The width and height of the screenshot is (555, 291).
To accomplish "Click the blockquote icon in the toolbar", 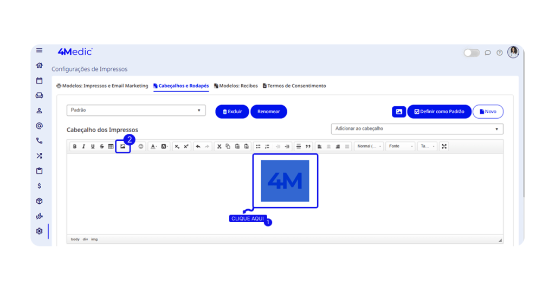I will [x=308, y=146].
